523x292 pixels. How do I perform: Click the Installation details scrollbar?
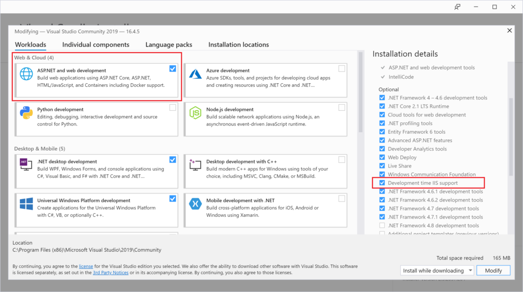tap(511, 137)
